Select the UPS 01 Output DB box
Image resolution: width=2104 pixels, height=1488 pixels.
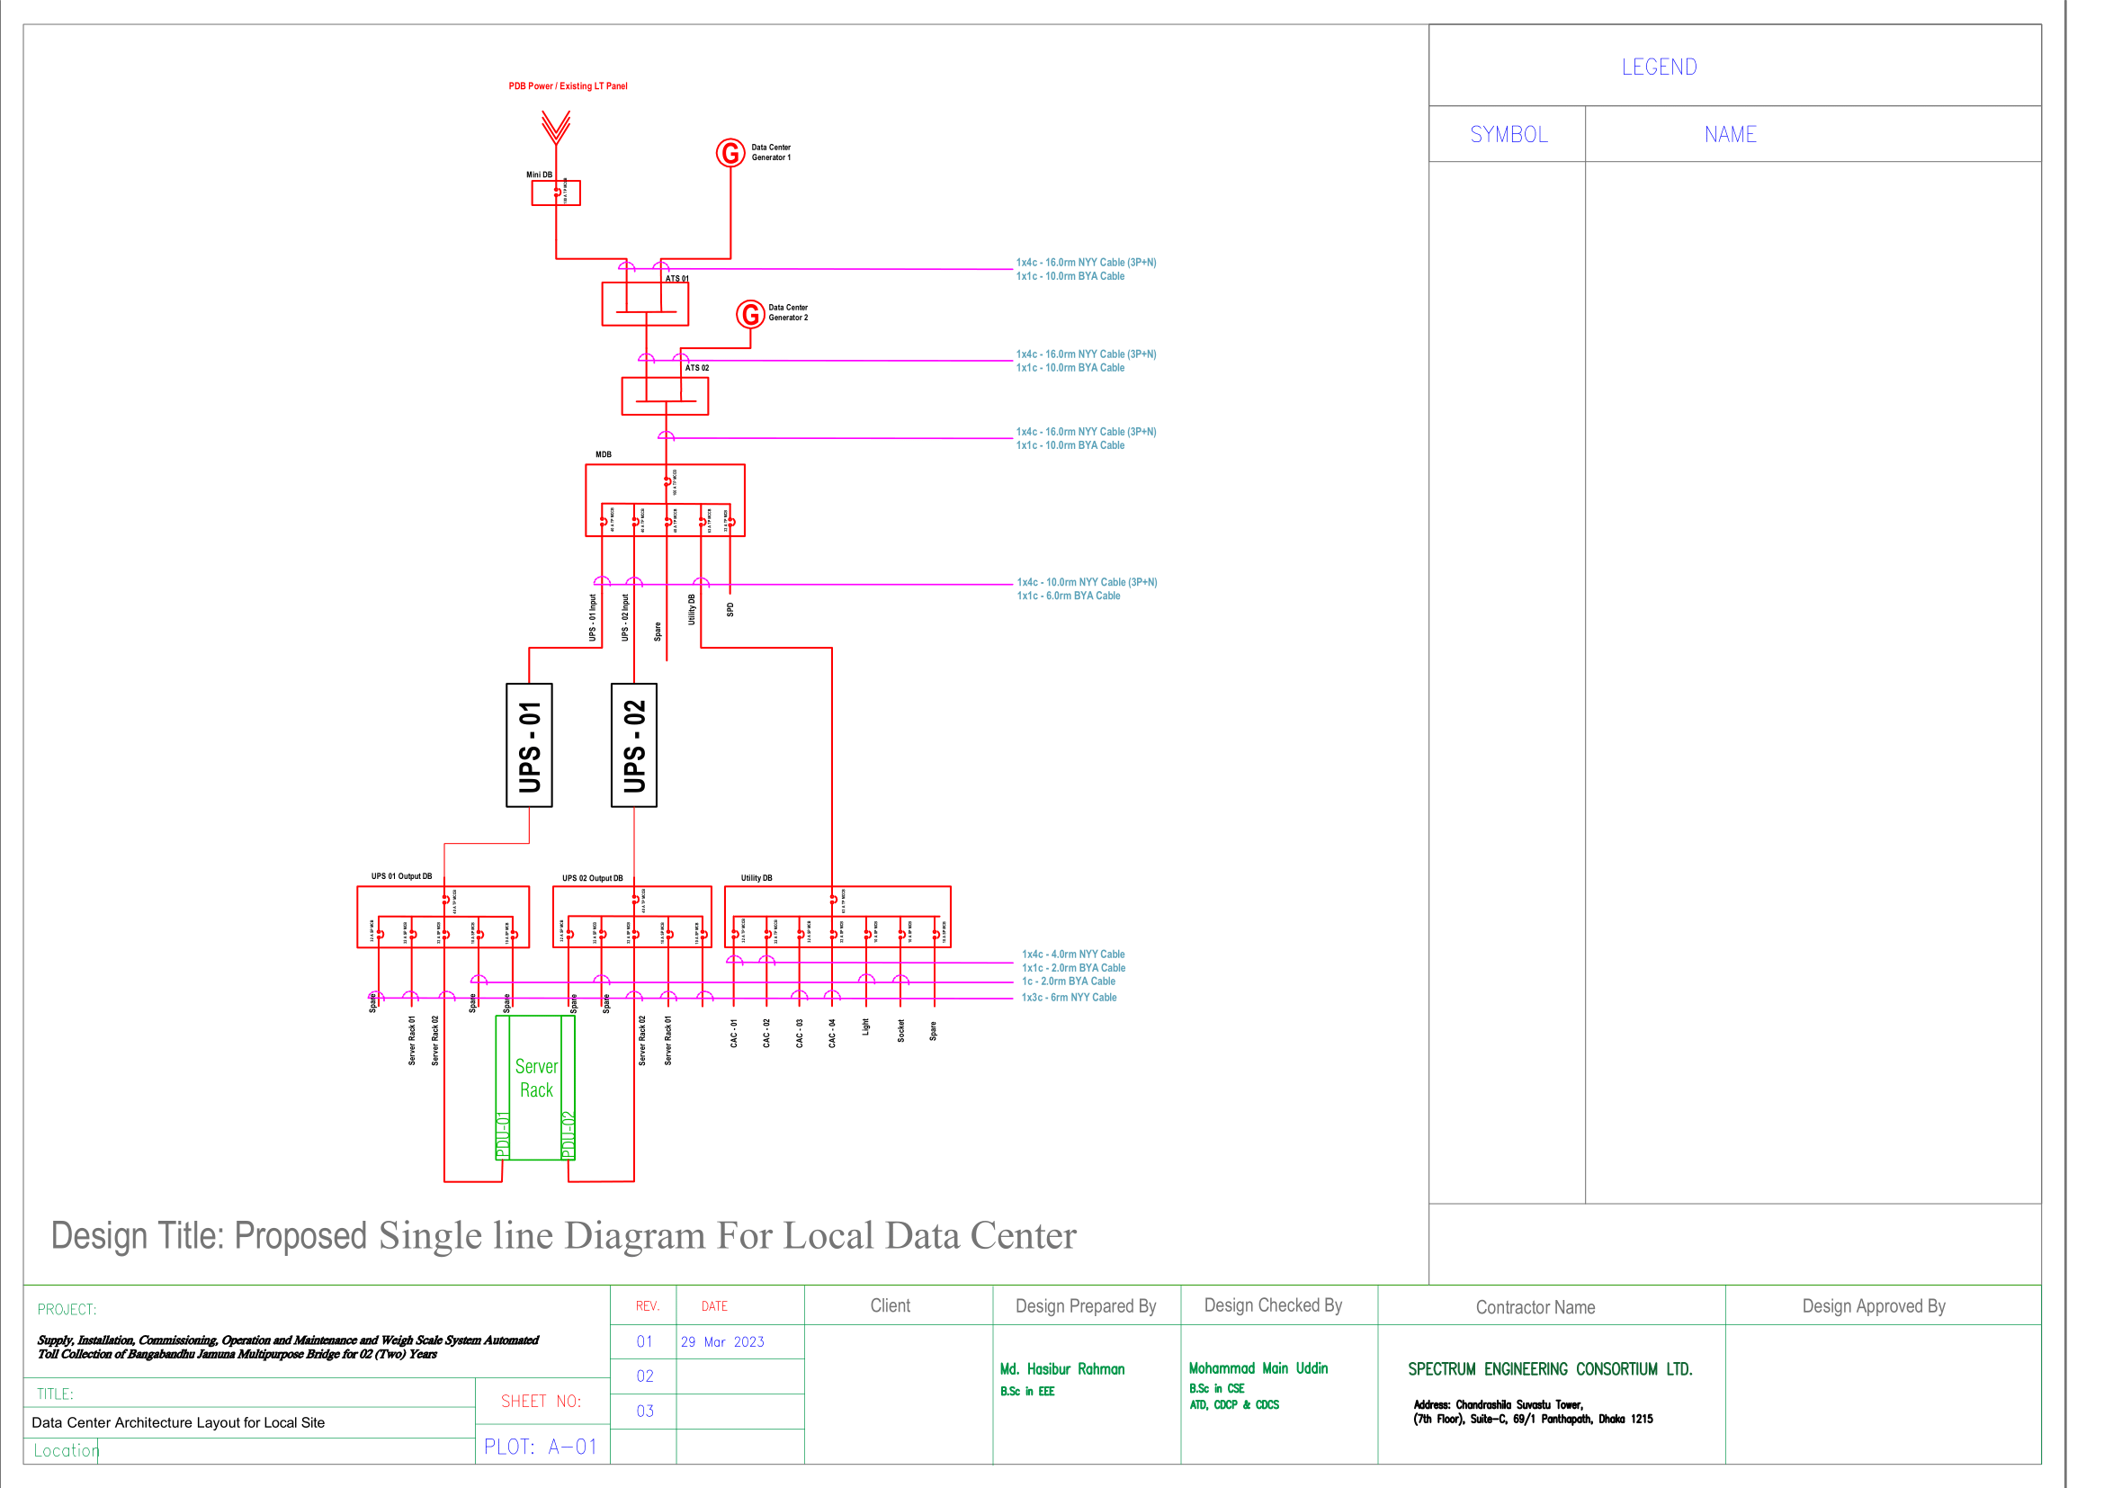[x=443, y=916]
